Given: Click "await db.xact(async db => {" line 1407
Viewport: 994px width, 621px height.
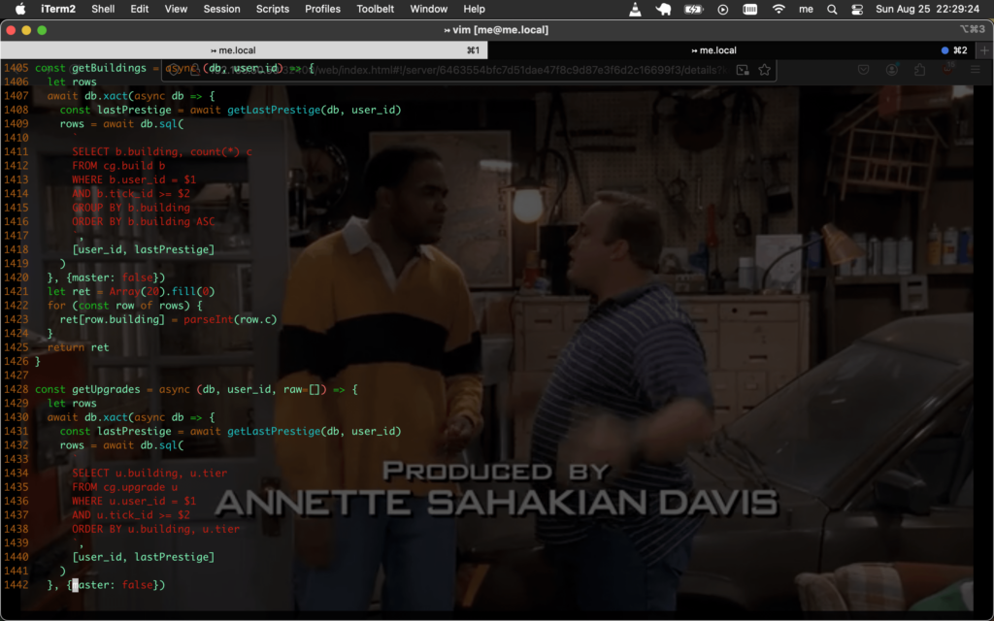Looking at the screenshot, I should (131, 96).
